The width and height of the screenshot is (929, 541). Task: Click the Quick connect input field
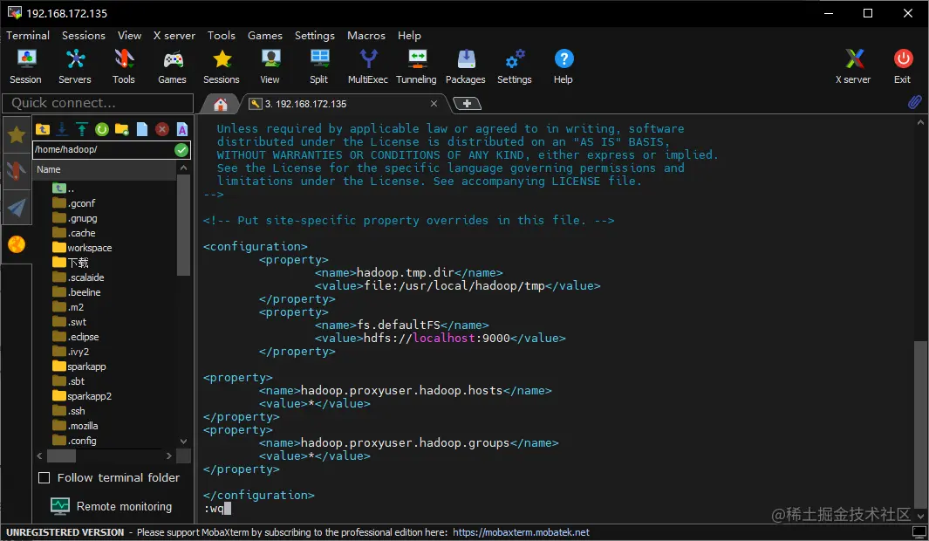(x=98, y=103)
